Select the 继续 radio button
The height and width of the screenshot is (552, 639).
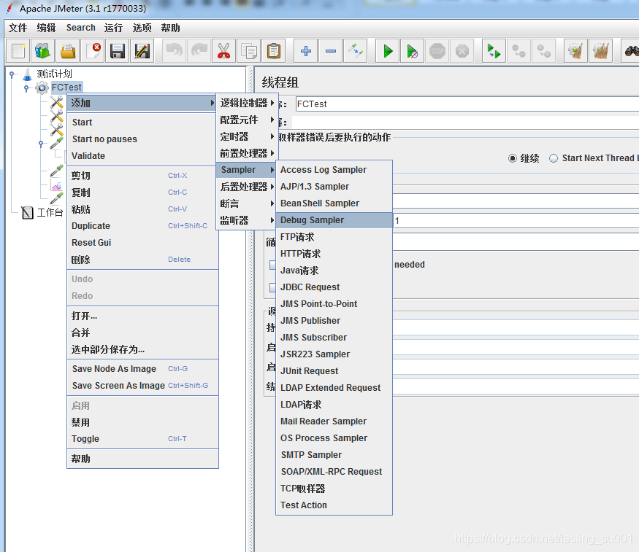point(513,158)
